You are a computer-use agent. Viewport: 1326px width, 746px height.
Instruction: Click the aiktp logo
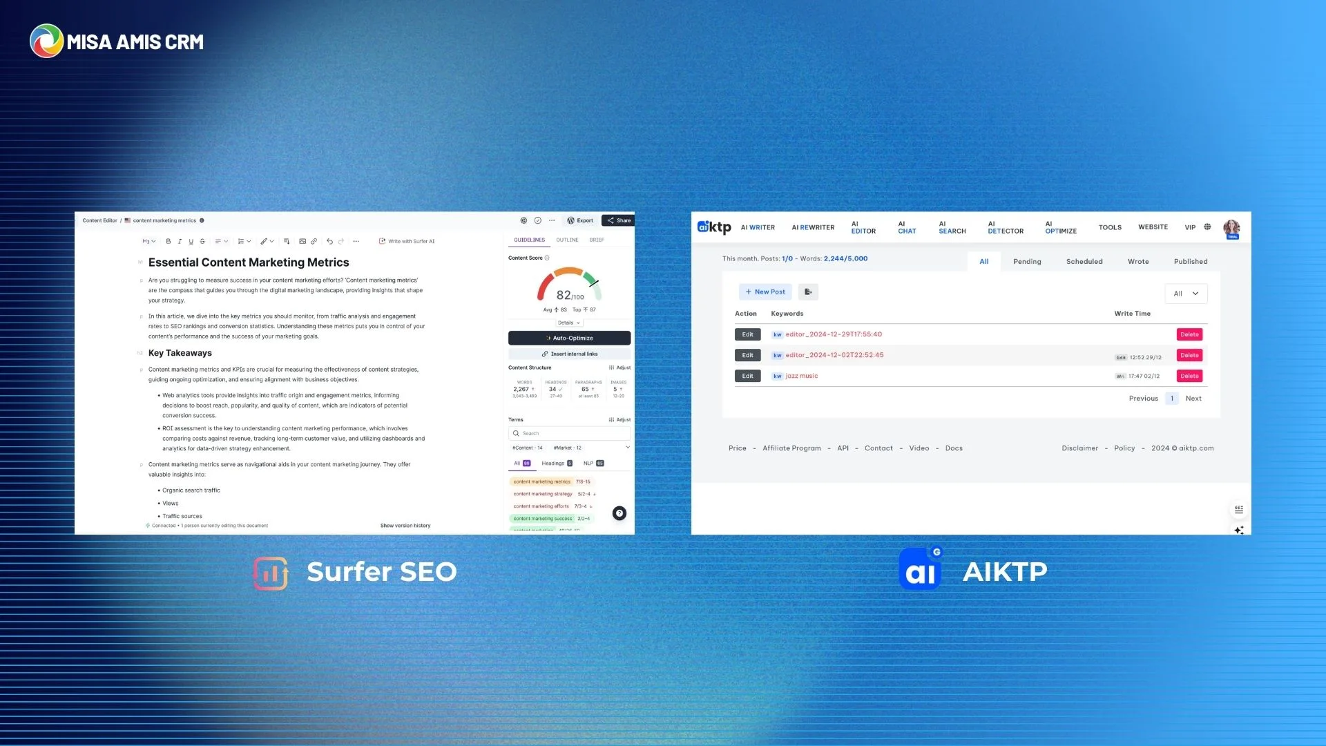714,227
